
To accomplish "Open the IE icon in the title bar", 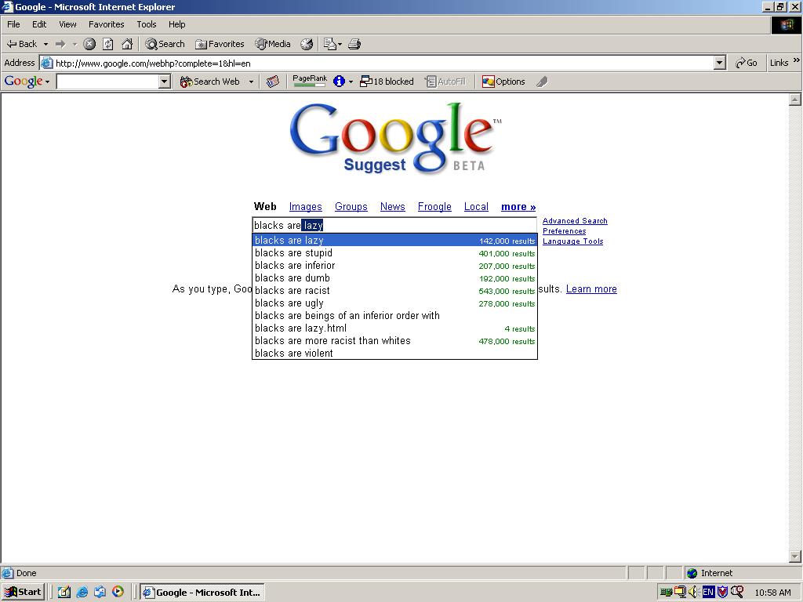I will pyautogui.click(x=7, y=6).
